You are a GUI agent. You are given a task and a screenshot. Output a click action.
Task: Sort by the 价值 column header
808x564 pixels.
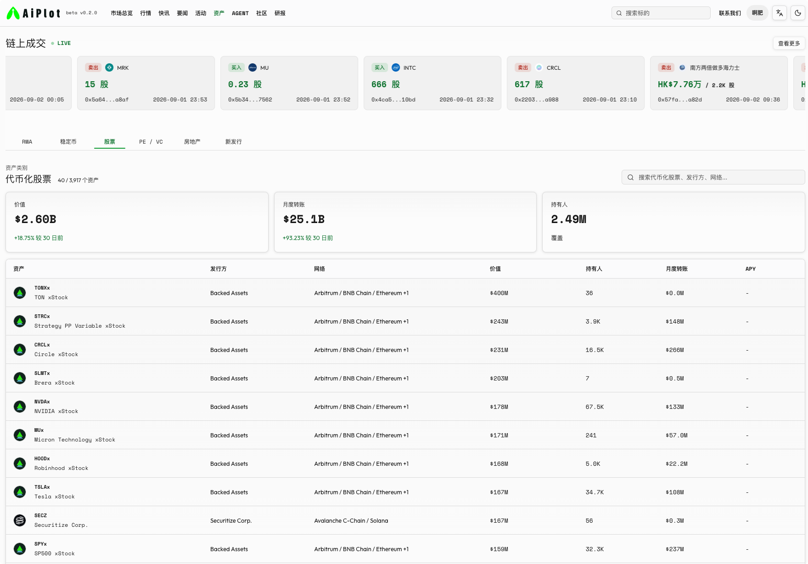point(495,269)
